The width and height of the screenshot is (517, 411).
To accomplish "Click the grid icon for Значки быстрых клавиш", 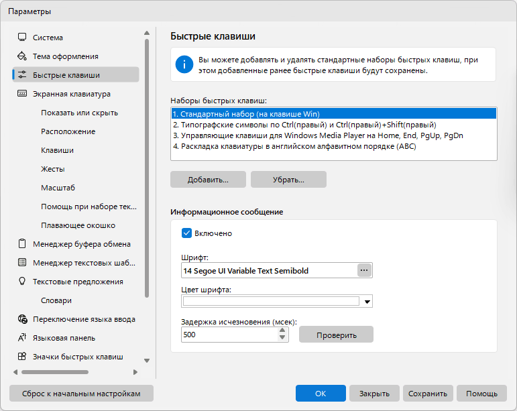I will pos(22,356).
